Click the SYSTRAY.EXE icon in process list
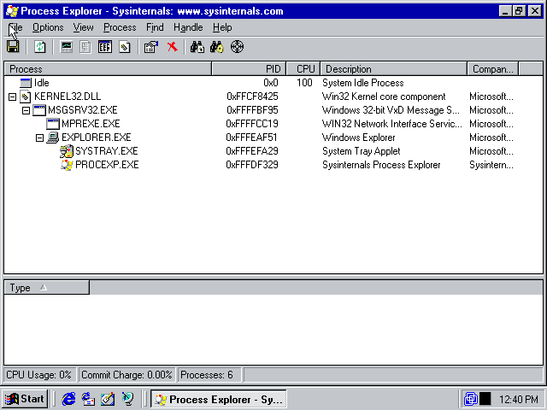Screen dimensions: 547x410 67,151
